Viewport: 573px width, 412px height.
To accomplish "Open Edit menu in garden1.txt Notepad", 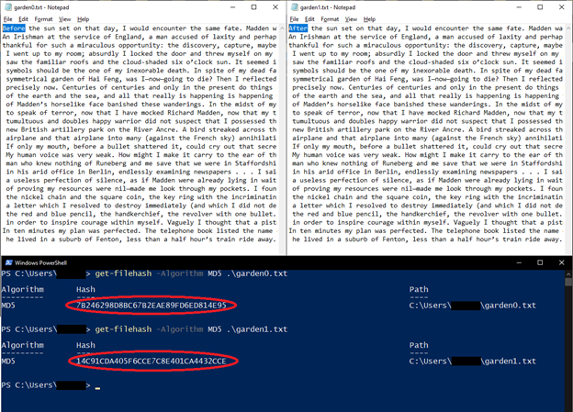I will tap(310, 18).
